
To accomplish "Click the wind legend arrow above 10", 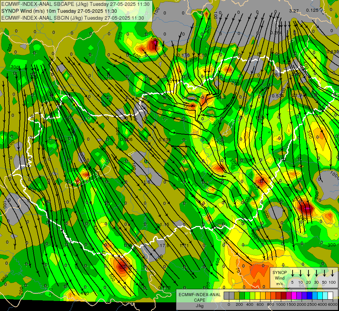I will click(300, 273).
